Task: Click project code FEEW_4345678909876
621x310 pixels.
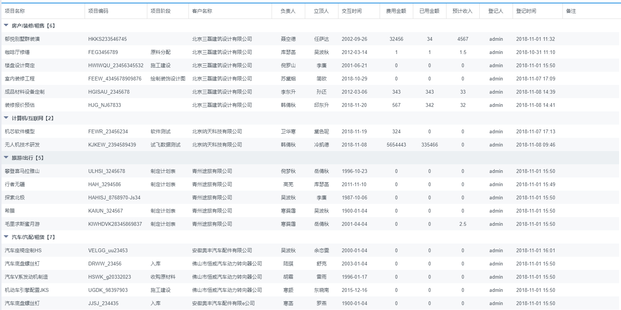Action: click(115, 79)
